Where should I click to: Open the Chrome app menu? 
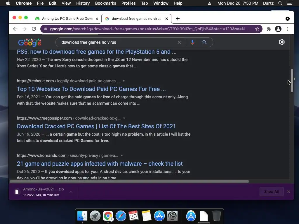tap(24, 3)
